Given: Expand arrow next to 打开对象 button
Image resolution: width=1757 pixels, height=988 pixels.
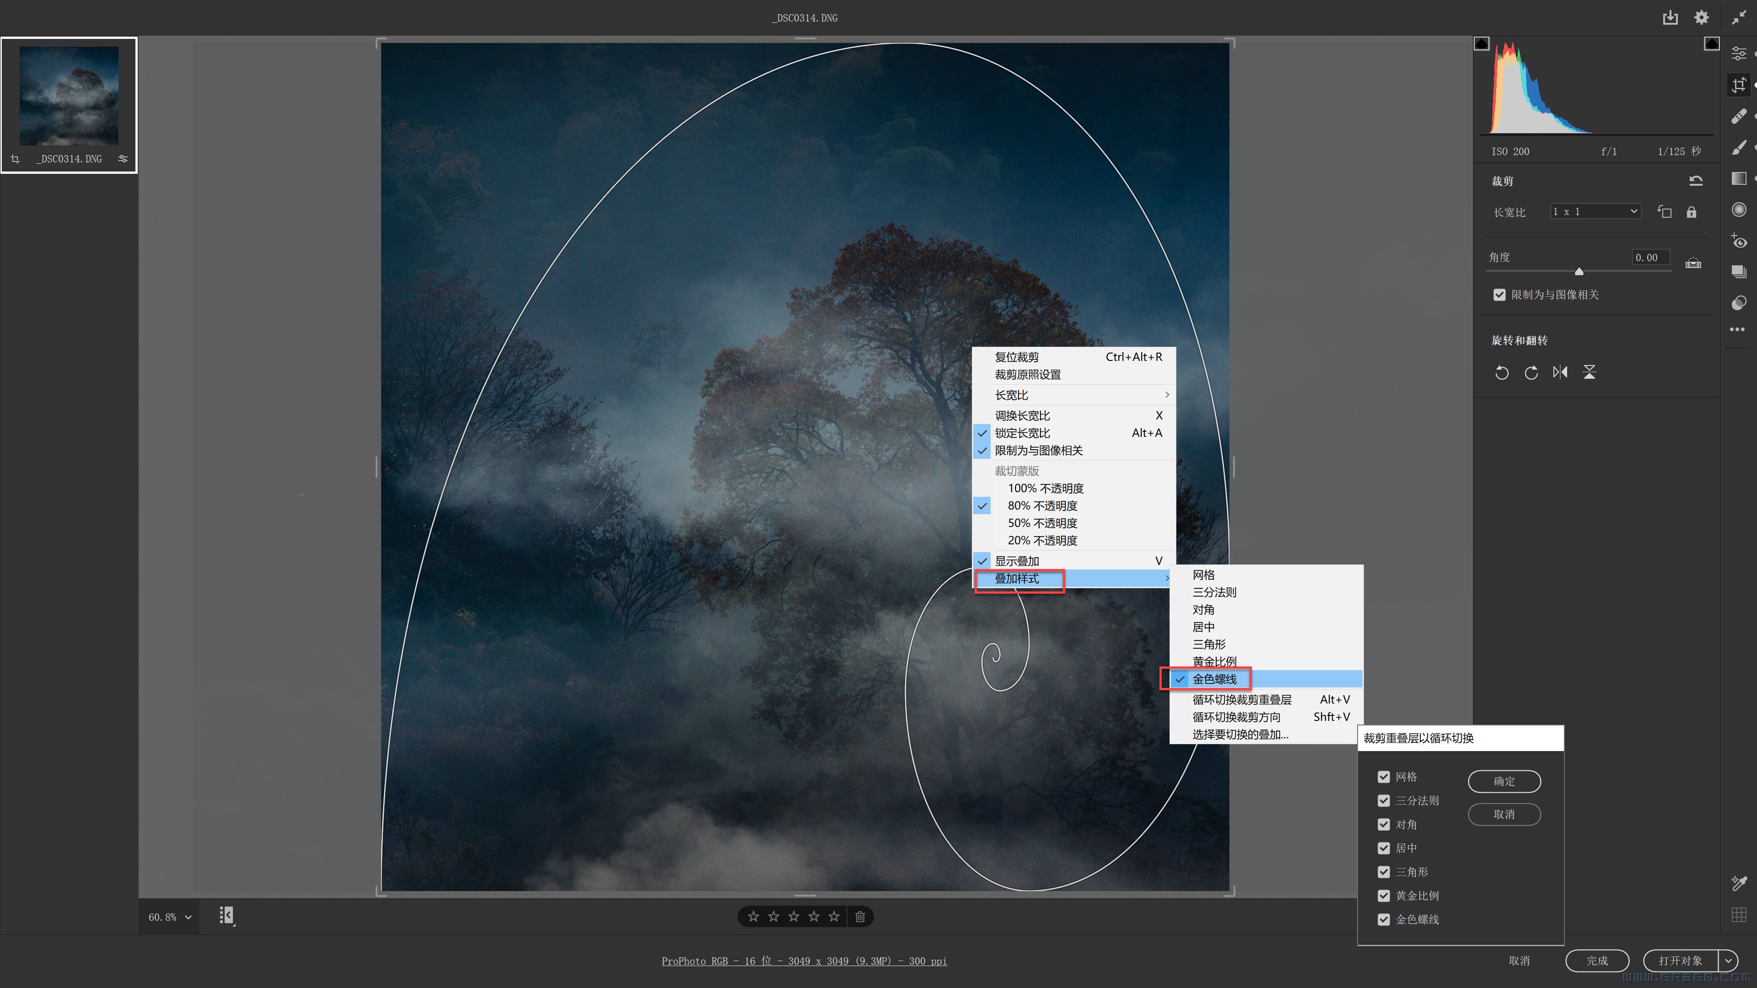Looking at the screenshot, I should 1728,961.
